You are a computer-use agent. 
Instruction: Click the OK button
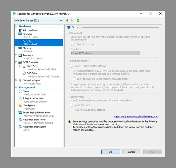coord(110,152)
